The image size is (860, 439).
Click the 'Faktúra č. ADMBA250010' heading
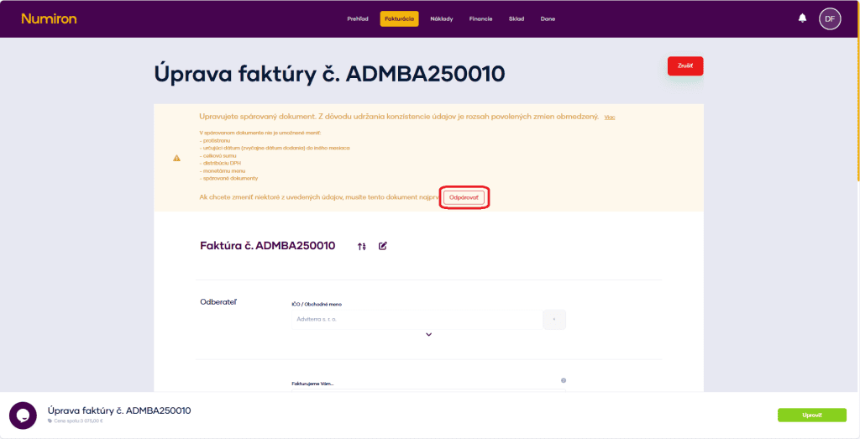tap(268, 246)
